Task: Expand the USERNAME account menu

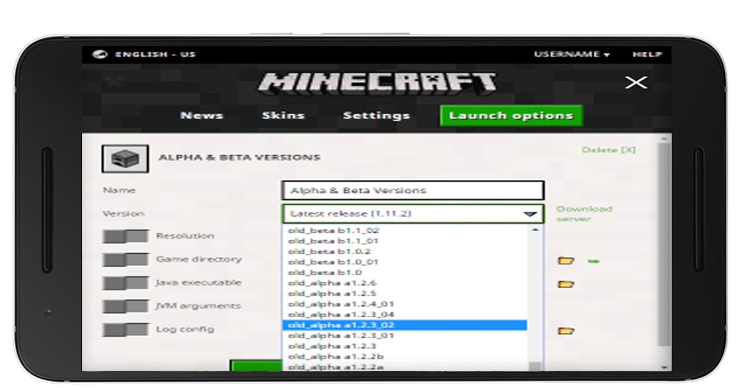Action: 572,54
